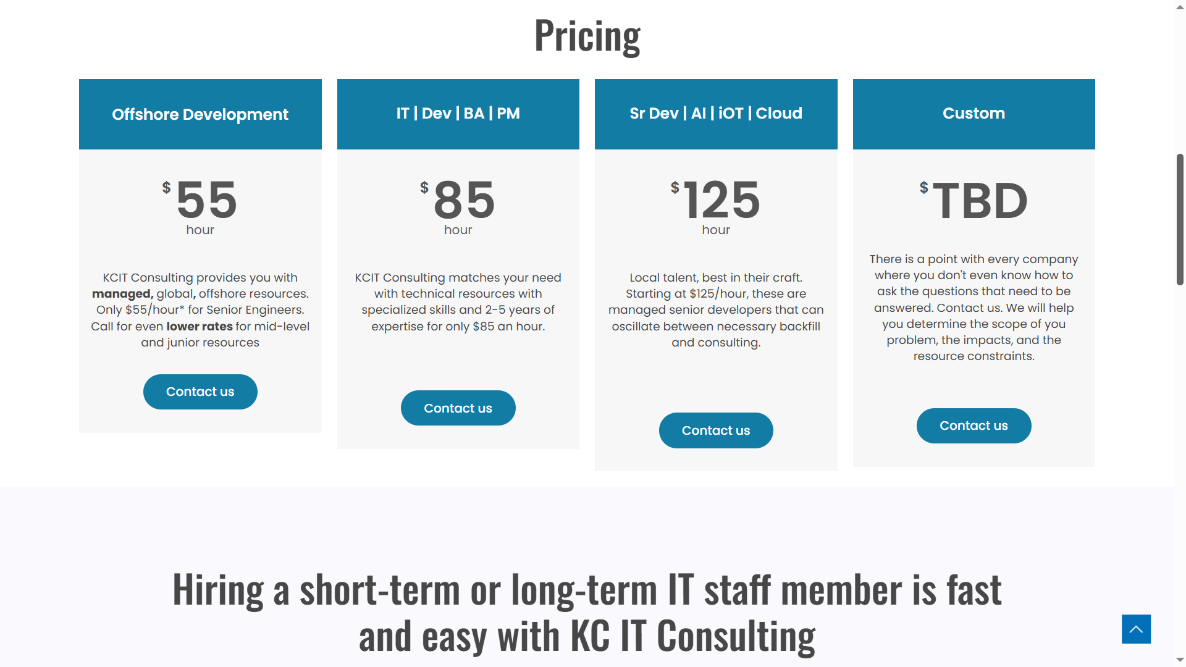
Task: Click the $TBD price text
Action: (974, 200)
